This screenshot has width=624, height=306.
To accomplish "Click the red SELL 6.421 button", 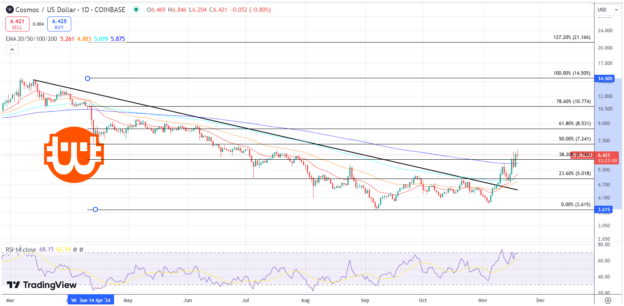I will (x=17, y=24).
